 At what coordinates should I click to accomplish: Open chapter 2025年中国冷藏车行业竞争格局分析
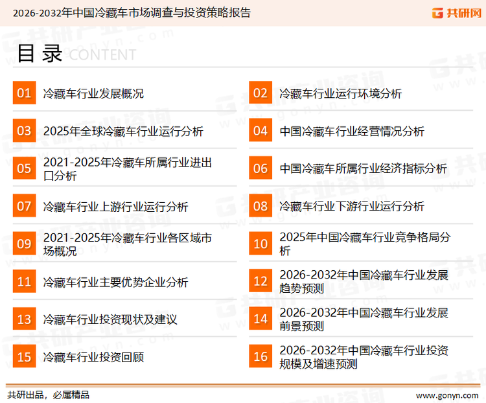(365, 244)
